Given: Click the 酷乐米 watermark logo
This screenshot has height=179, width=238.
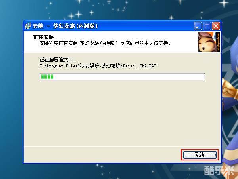Looking at the screenshot, I should [x=219, y=171].
